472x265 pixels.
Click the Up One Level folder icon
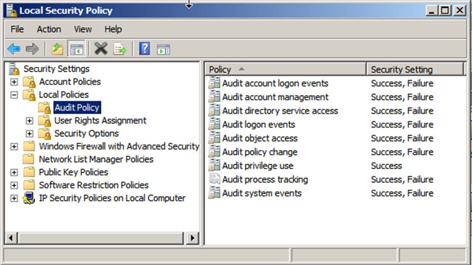point(58,49)
